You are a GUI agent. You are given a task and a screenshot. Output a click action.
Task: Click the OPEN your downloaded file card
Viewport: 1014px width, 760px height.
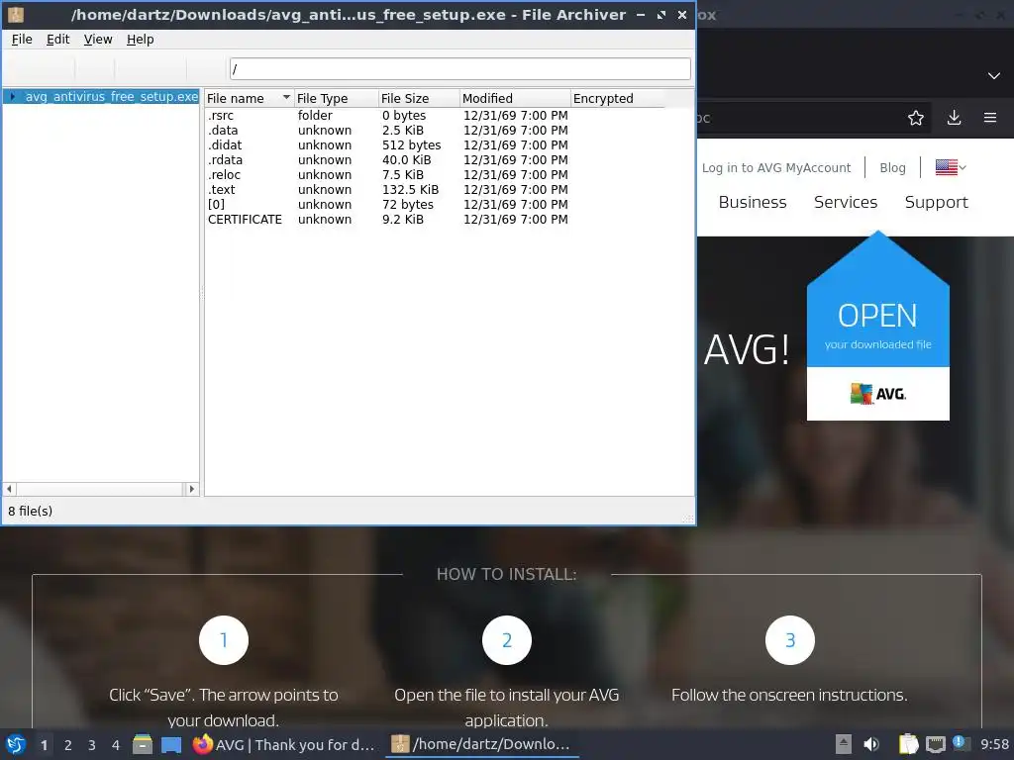877,327
